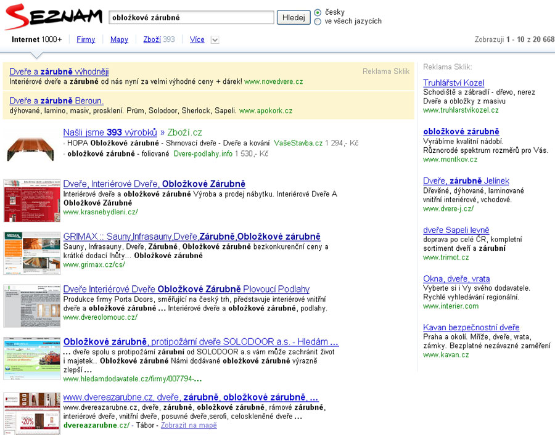
Task: Open result Dveře, Interiérové Dveře, Obložkové Zárubně
Action: pyautogui.click(x=154, y=184)
